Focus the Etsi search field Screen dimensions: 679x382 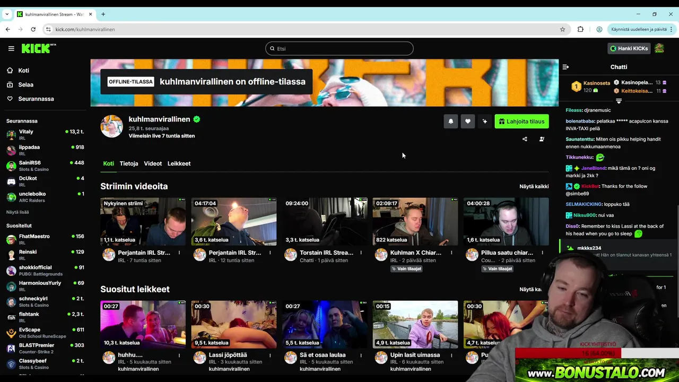tap(339, 48)
